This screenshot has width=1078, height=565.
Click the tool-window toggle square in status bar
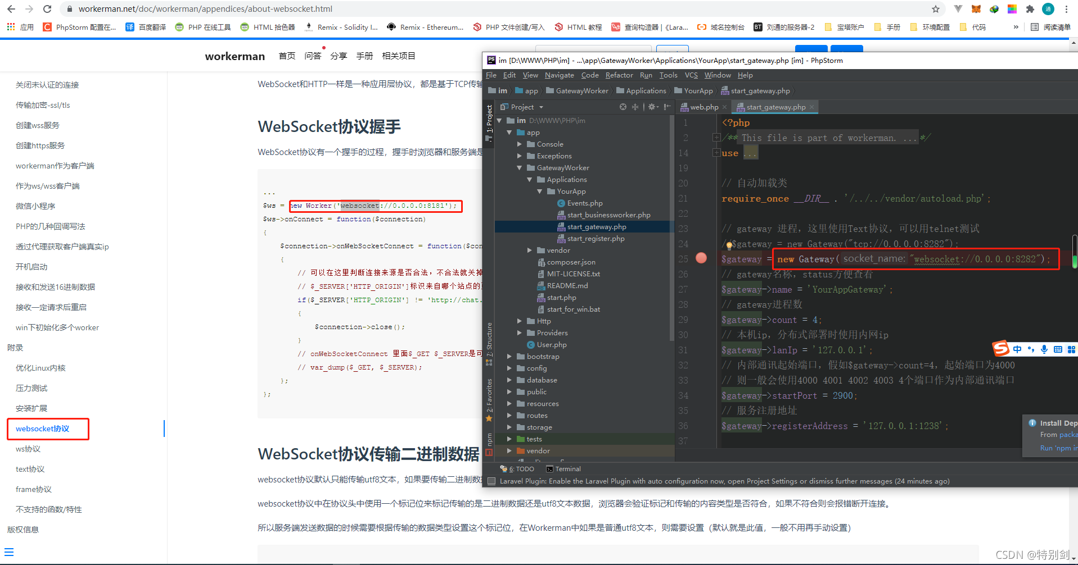click(492, 481)
